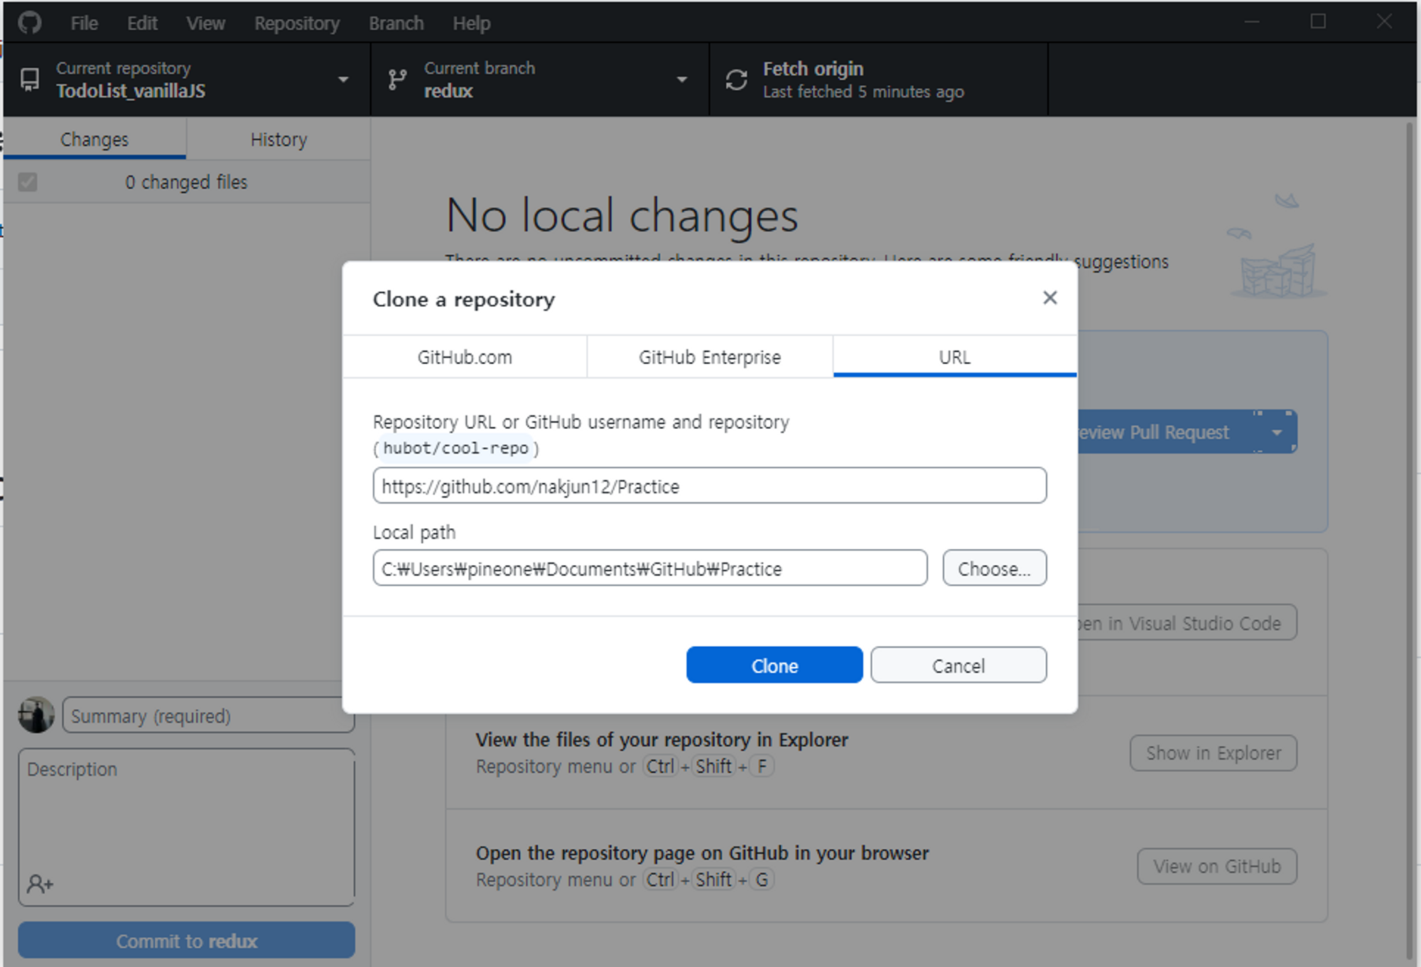The width and height of the screenshot is (1421, 967).
Task: Switch to the GitHub.com tab
Action: click(x=465, y=357)
